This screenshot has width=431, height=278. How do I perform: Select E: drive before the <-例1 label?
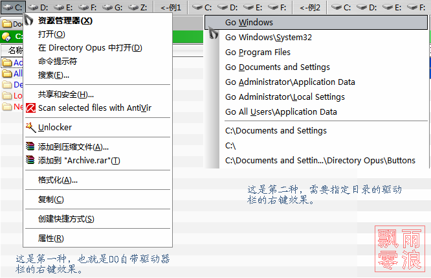(63, 7)
